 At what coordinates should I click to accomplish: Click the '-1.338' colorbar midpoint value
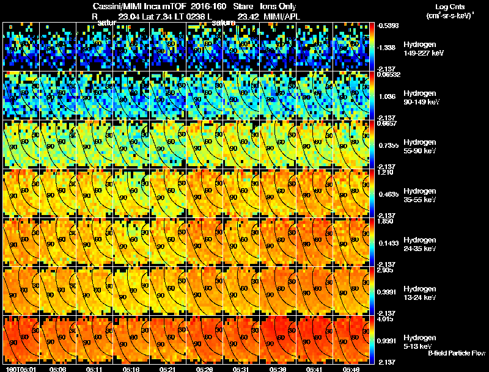(x=387, y=48)
